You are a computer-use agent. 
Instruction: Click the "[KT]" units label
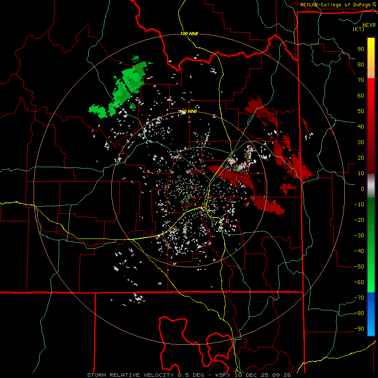(x=359, y=29)
